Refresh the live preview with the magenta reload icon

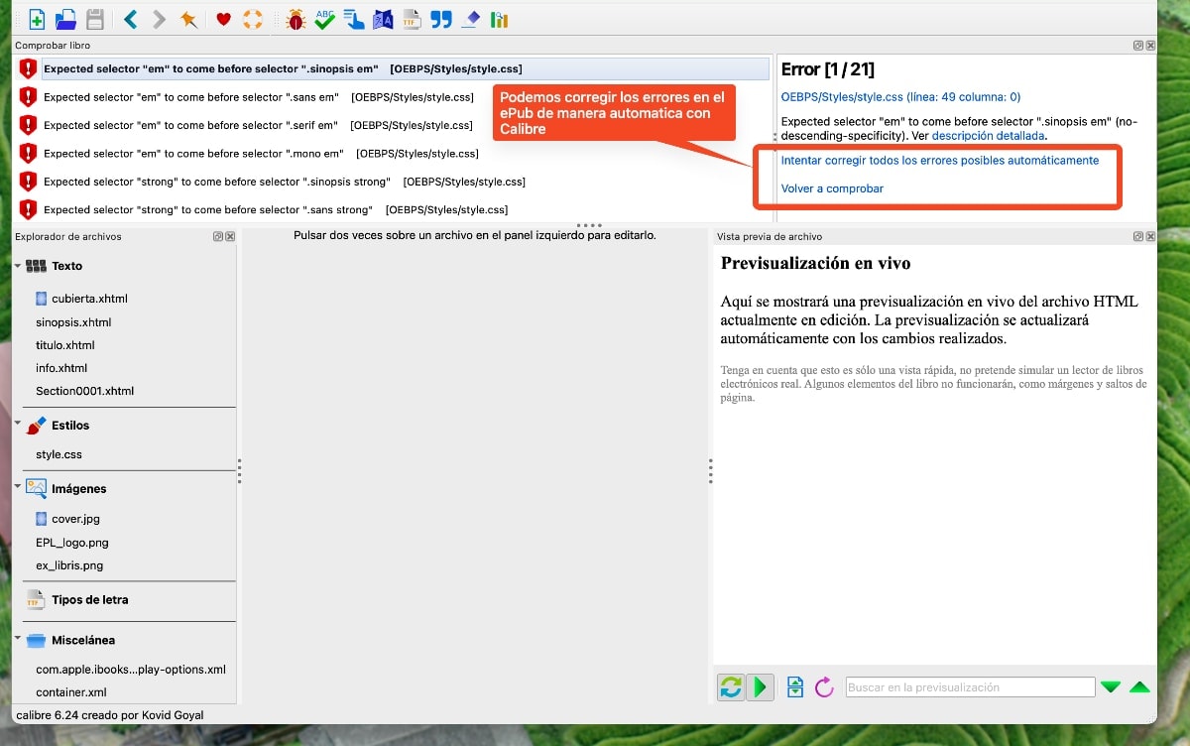click(822, 686)
